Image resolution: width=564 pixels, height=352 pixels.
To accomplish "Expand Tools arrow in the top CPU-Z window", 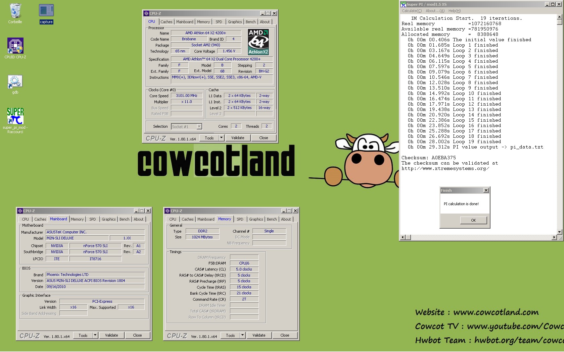I will click(x=221, y=138).
